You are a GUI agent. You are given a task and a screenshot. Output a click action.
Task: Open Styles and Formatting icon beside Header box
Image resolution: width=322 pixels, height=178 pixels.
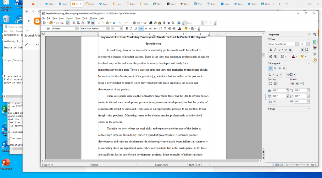coord(48,29)
